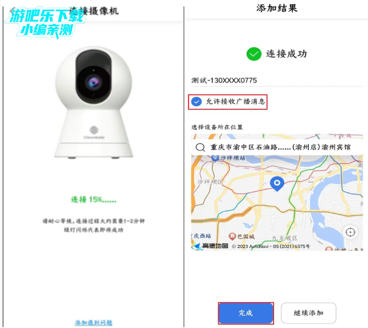
Task: Open the 添加遇到问题 help link
Action: (93, 323)
